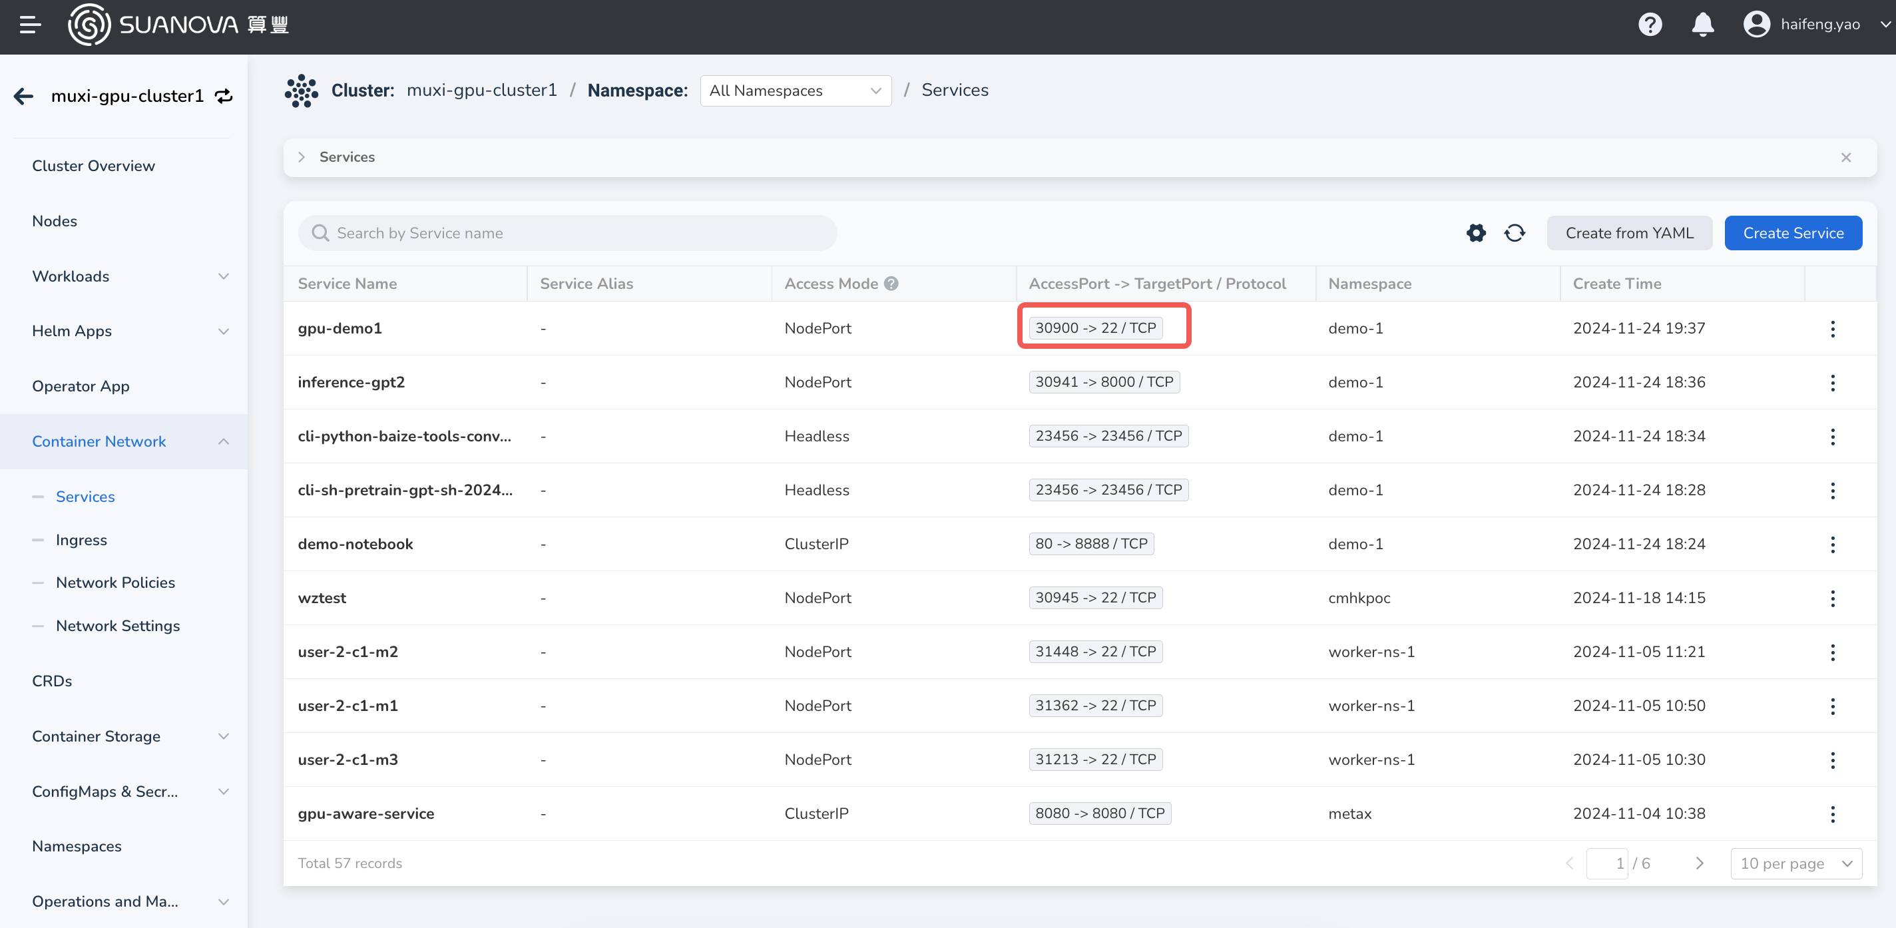Open Namespaces in sidebar
The width and height of the screenshot is (1896, 928).
click(77, 846)
